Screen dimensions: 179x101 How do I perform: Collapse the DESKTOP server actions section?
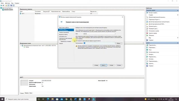(178, 10)
